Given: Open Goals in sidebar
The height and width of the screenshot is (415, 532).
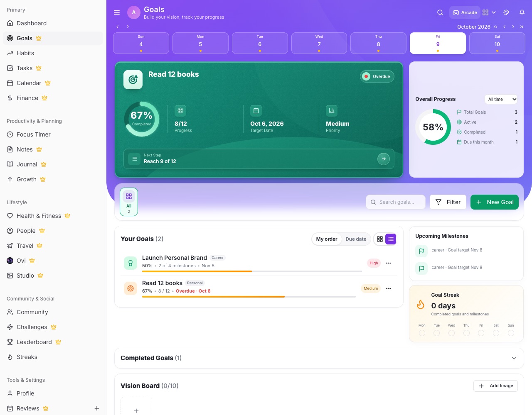Looking at the screenshot, I should click(53, 38).
